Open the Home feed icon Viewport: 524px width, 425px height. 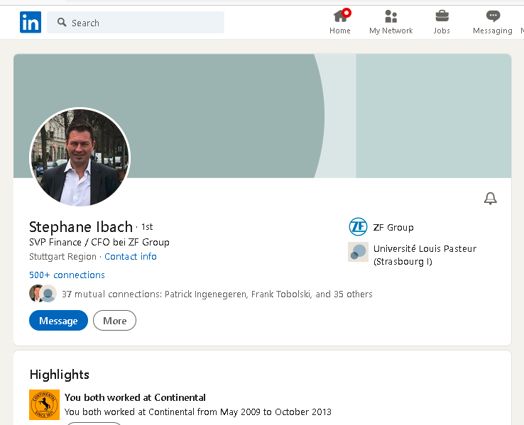pos(340,16)
